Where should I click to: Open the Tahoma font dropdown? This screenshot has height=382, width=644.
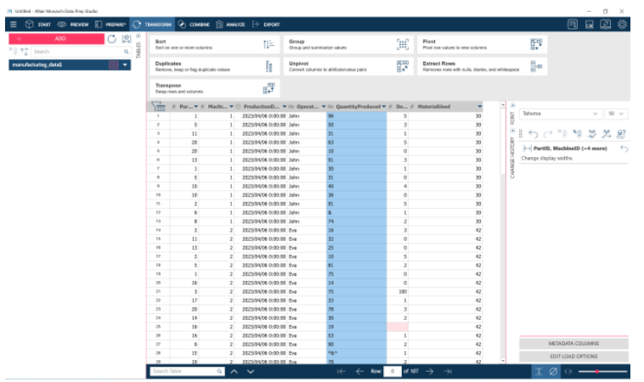(x=561, y=114)
